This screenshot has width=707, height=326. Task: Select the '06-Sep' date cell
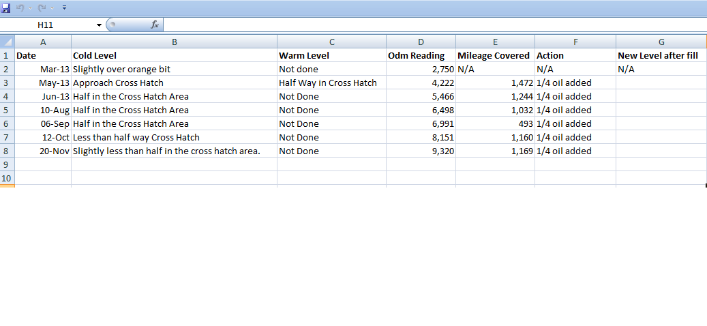tap(43, 123)
